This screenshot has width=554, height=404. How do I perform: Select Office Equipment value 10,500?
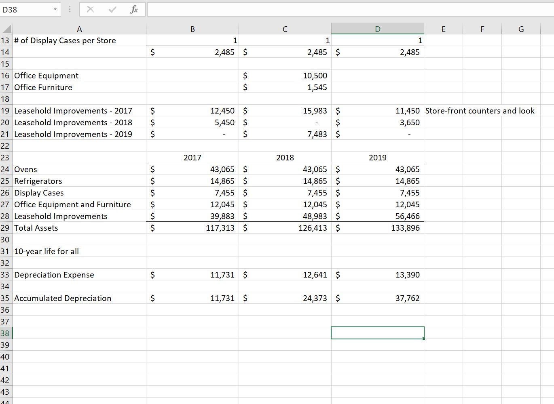[285, 76]
